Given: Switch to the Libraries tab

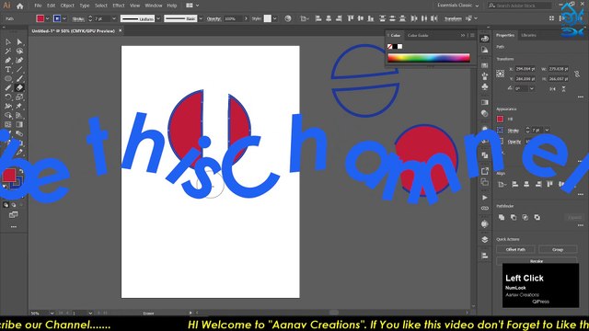Looking at the screenshot, I should [528, 35].
